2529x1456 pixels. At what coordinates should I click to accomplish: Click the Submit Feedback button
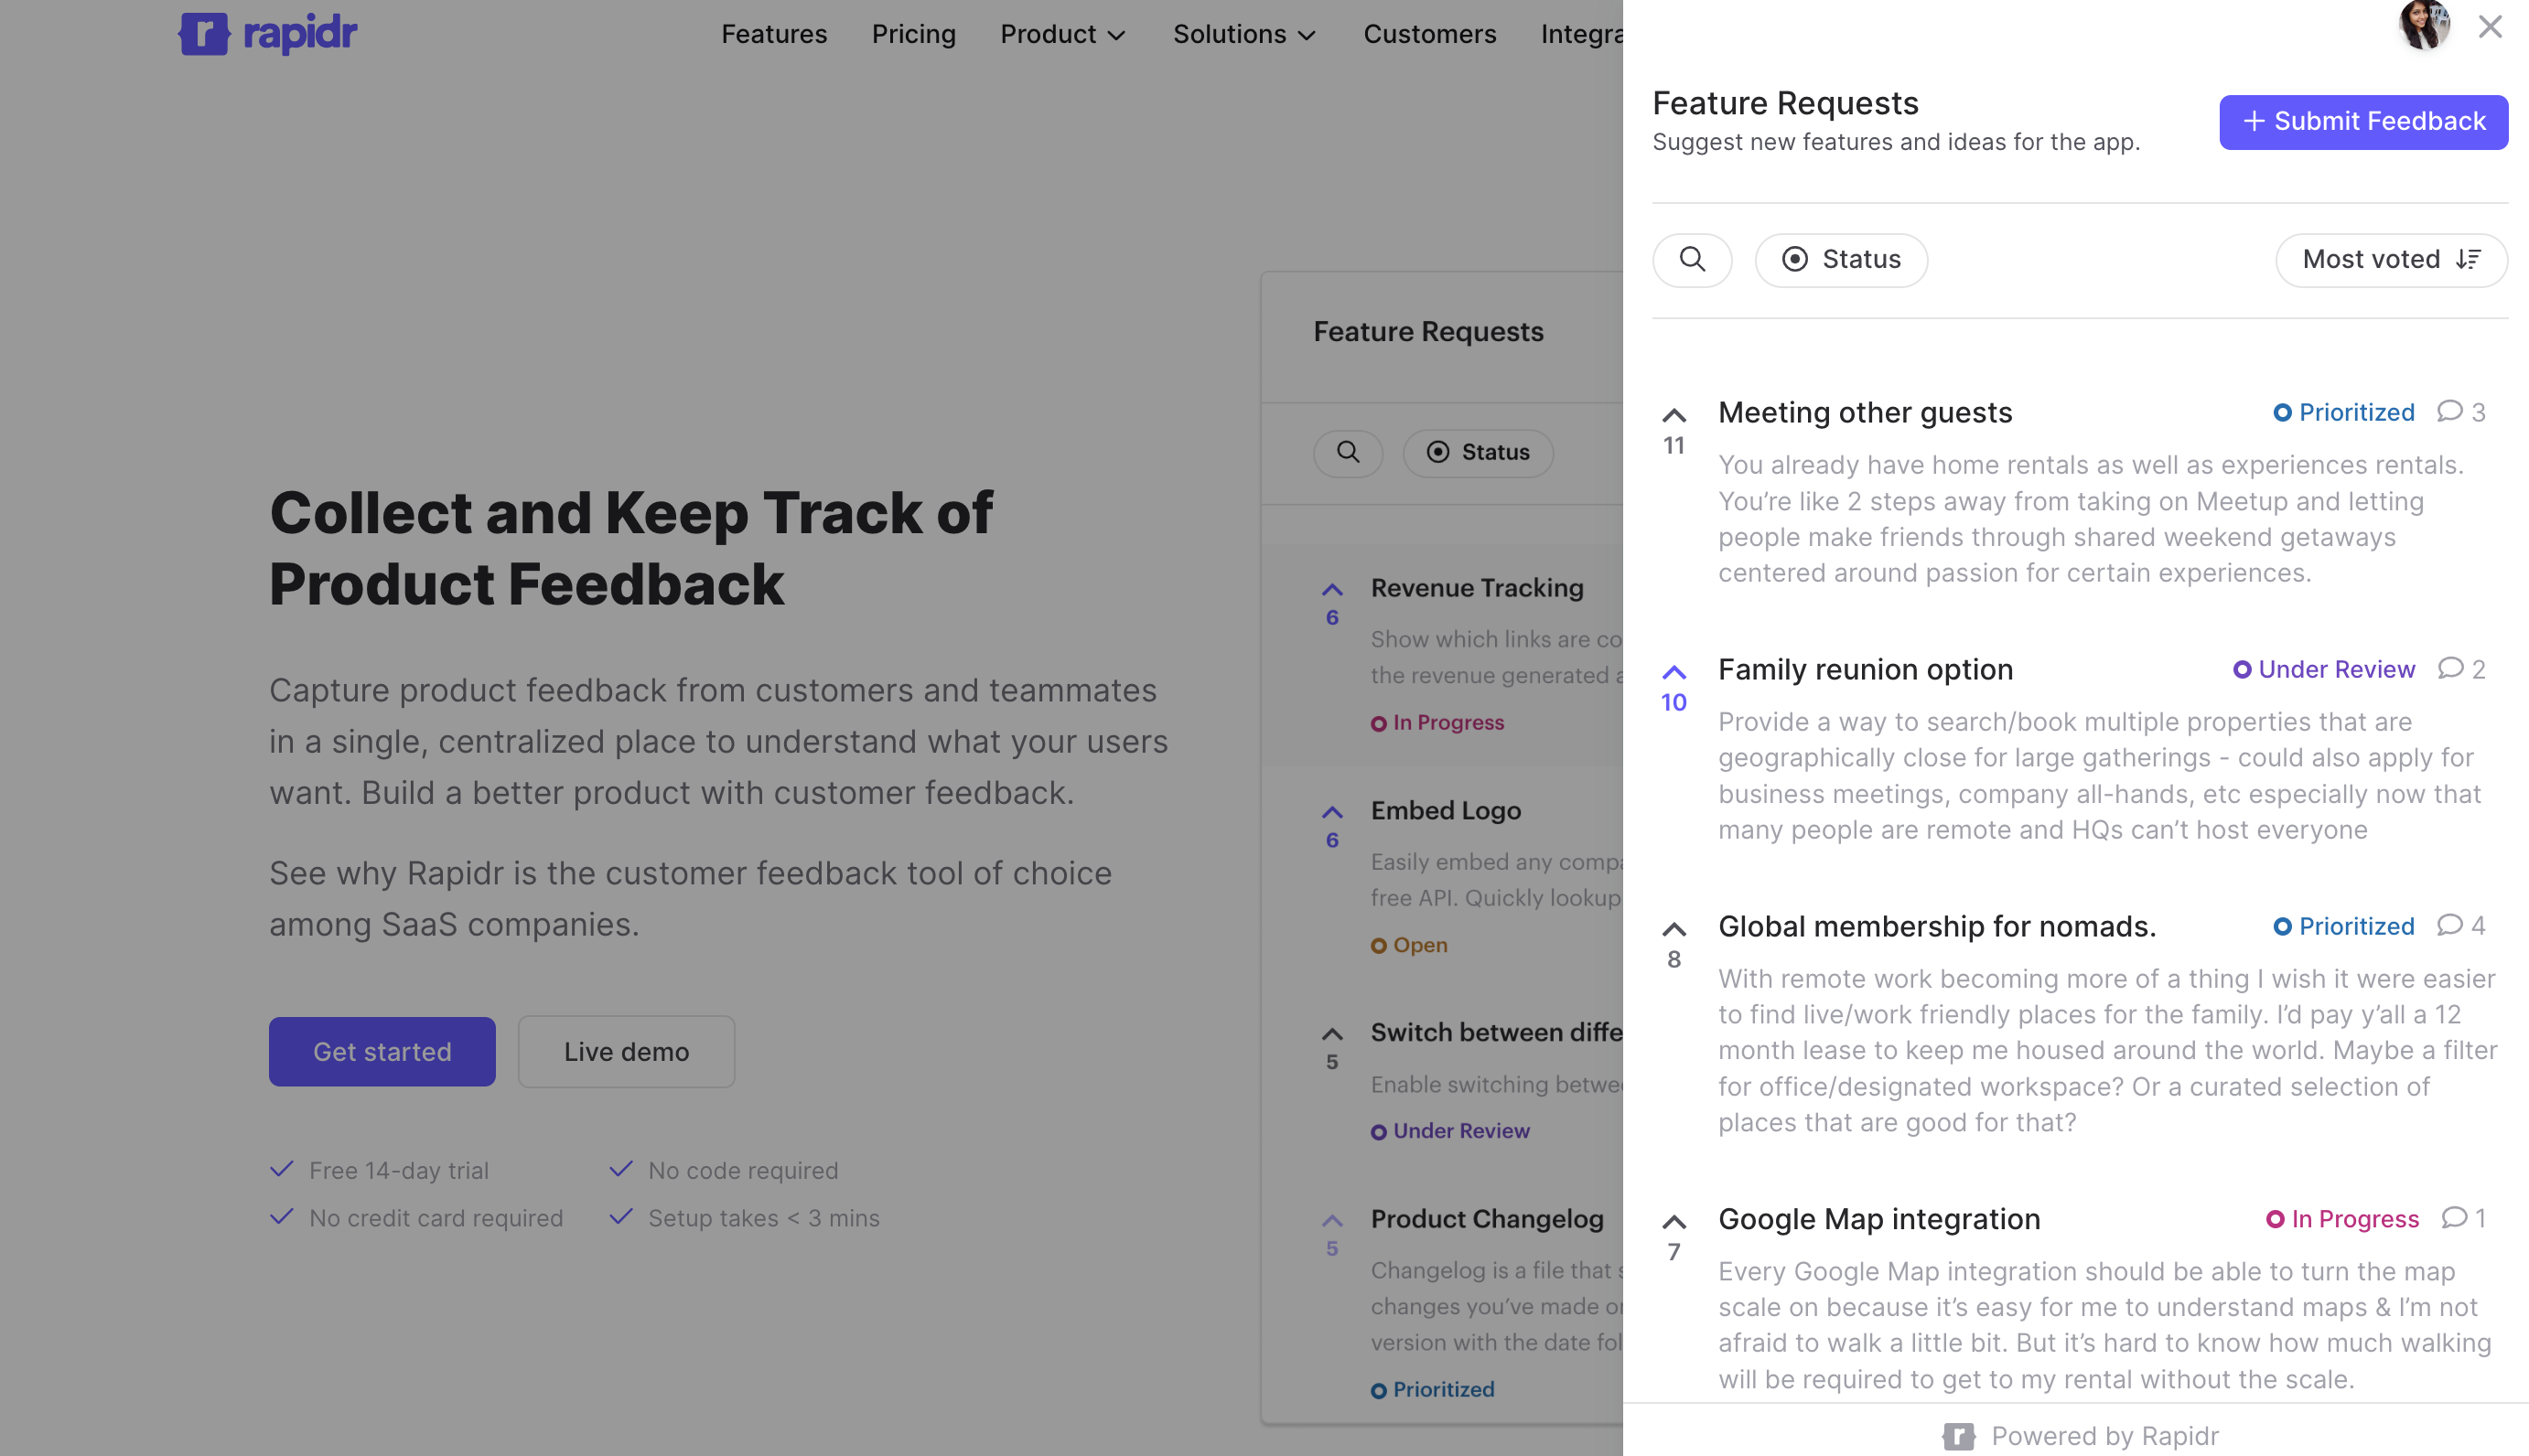[2363, 121]
